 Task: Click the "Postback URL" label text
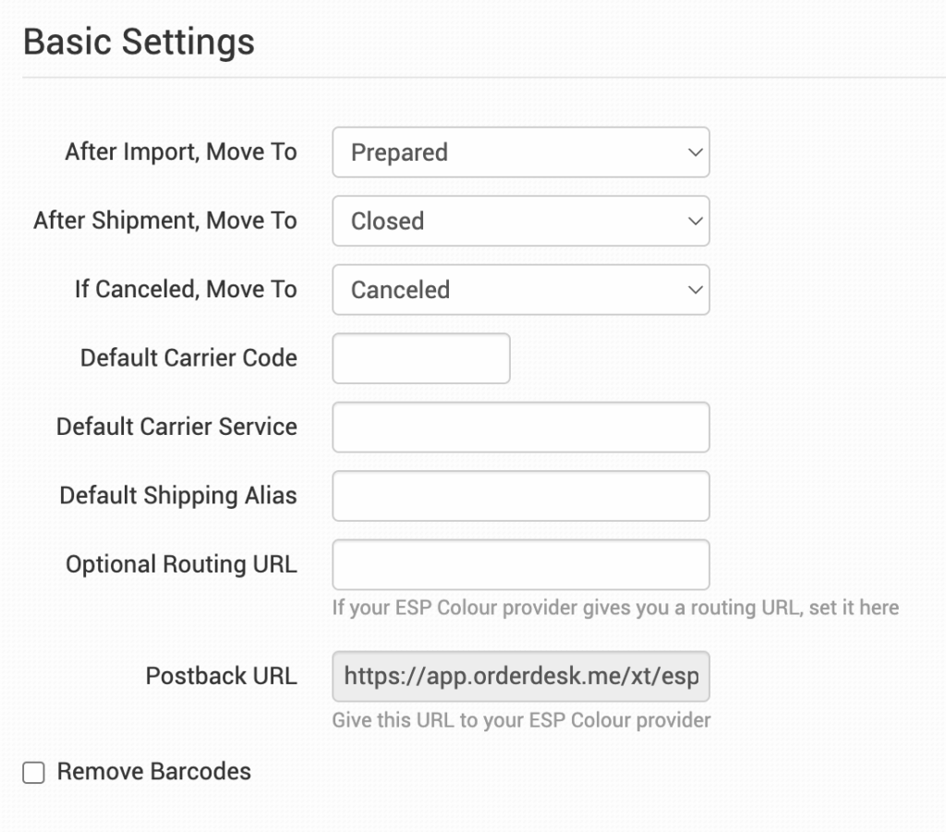click(x=221, y=677)
